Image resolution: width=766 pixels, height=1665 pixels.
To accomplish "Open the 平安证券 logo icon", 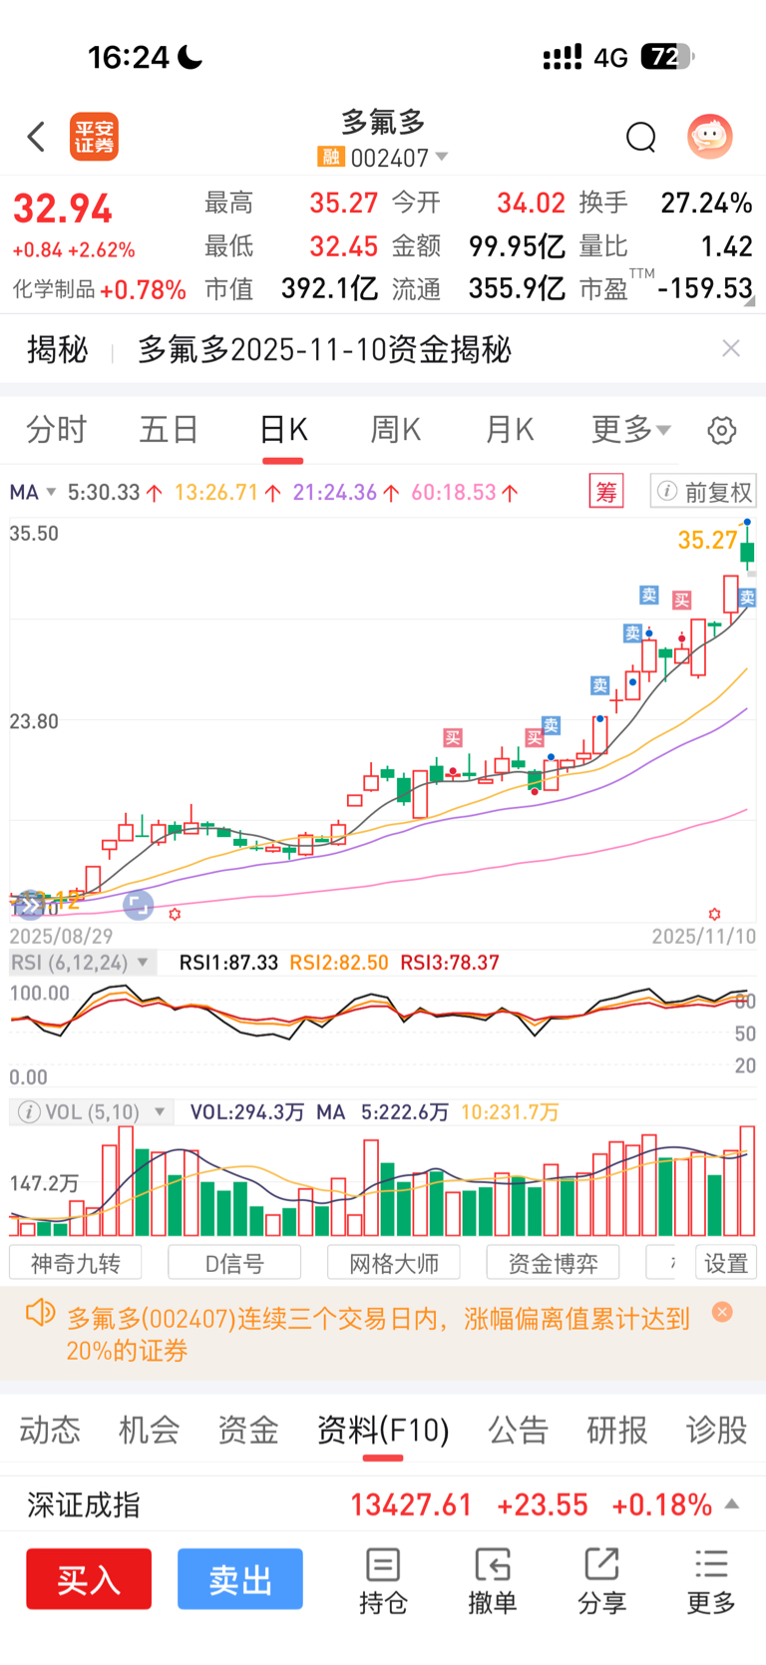I will point(94,137).
